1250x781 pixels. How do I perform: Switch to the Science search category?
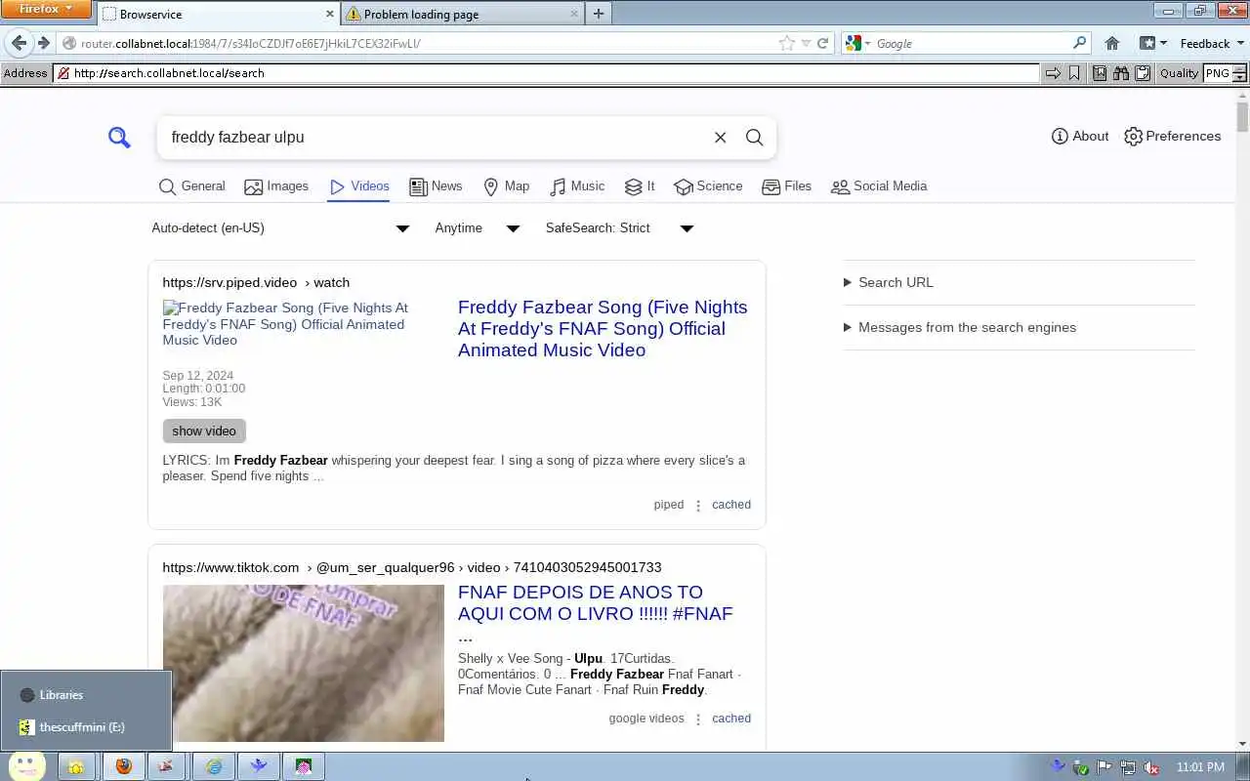pos(708,186)
